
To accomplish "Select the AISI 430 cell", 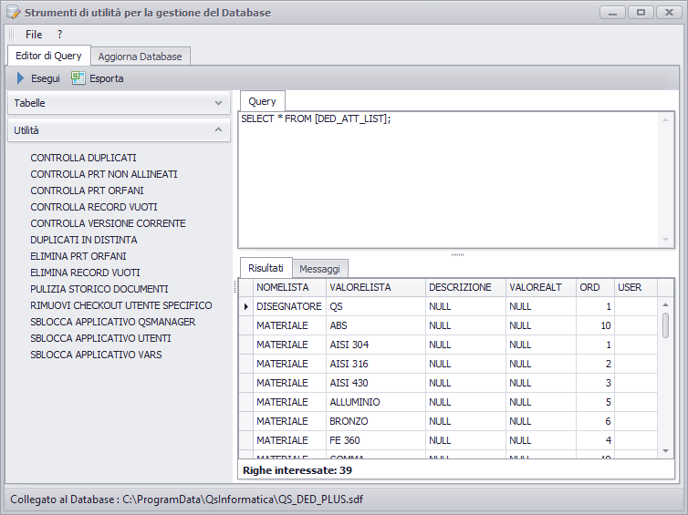I will click(376, 383).
